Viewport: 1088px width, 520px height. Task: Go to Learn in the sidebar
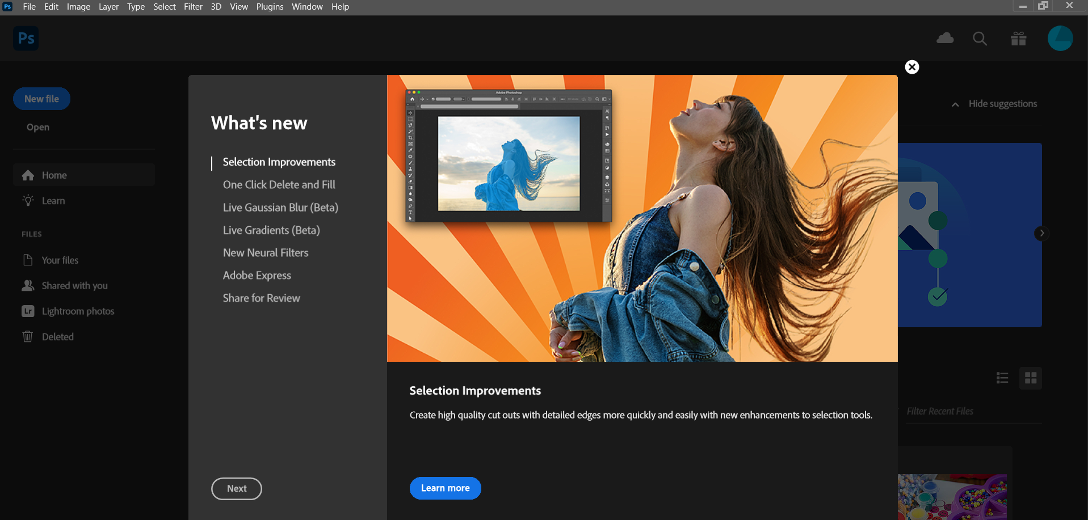84,201
